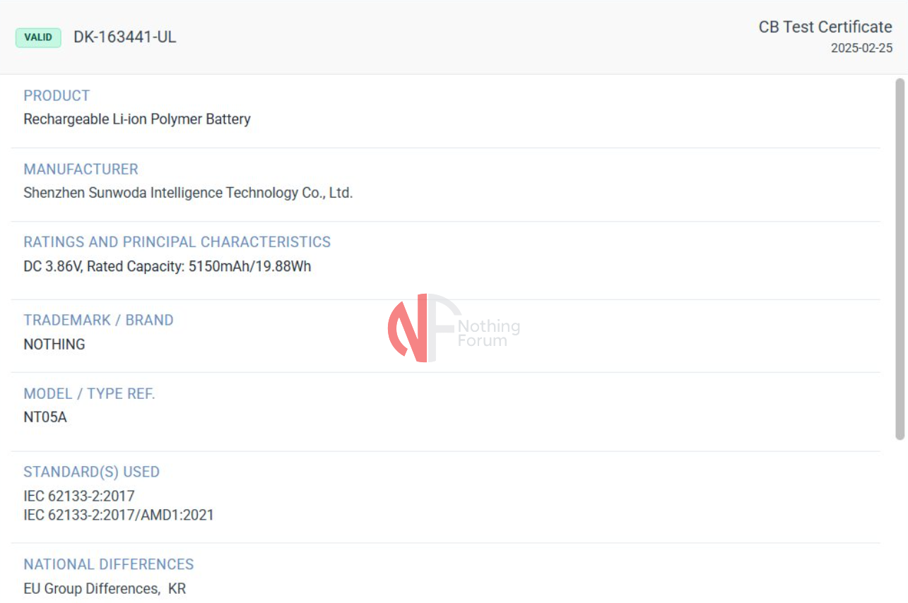Click the TRADEMARK / BRAND label
908x603 pixels.
(x=98, y=321)
